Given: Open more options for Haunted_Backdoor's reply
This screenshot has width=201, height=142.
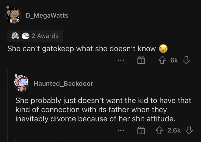Looking at the screenshot, I should (121, 131).
